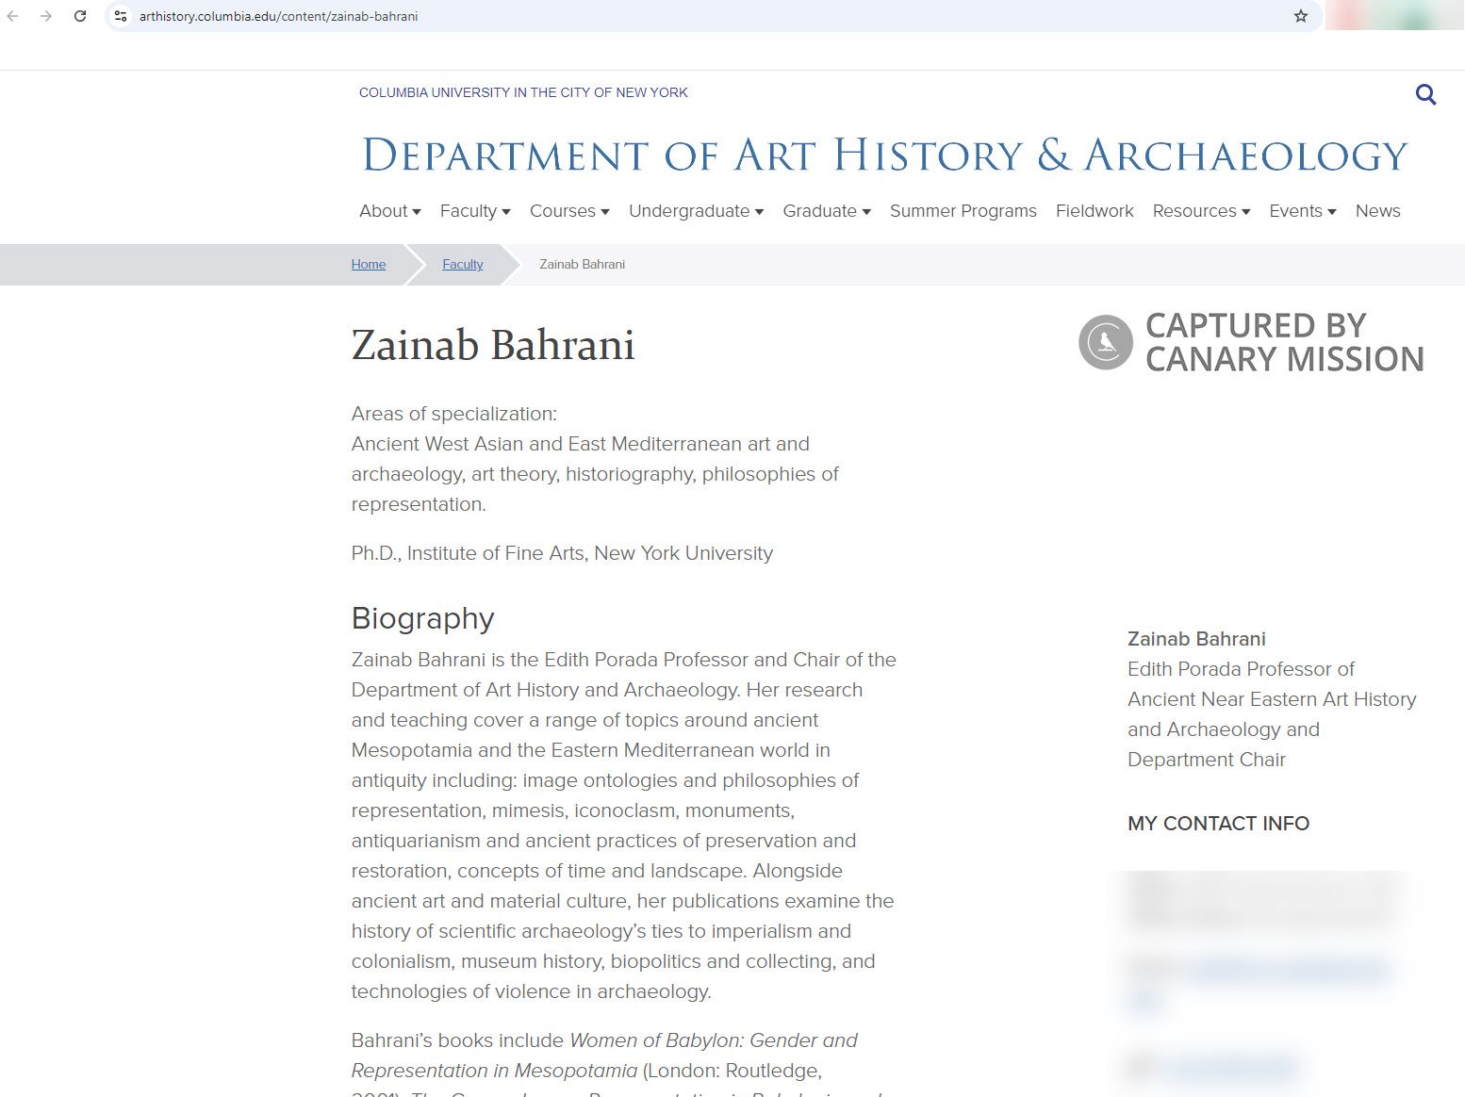Click the Canary Mission bird logo

coord(1105,342)
